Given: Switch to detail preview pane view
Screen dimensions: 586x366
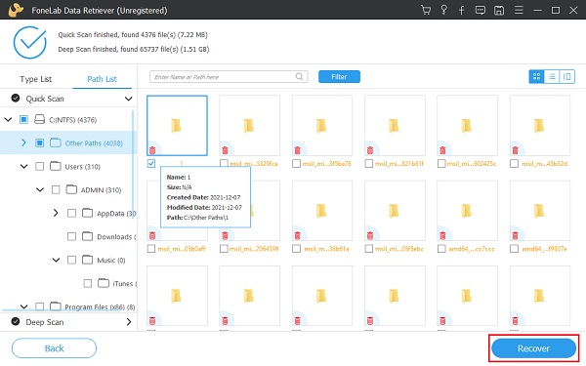Looking at the screenshot, I should click(x=566, y=76).
